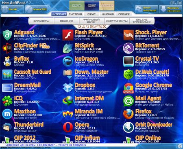Image resolution: width=183 pixels, height=149 pixels.
Task: Click the QIP Online title text
Action: (148, 138)
